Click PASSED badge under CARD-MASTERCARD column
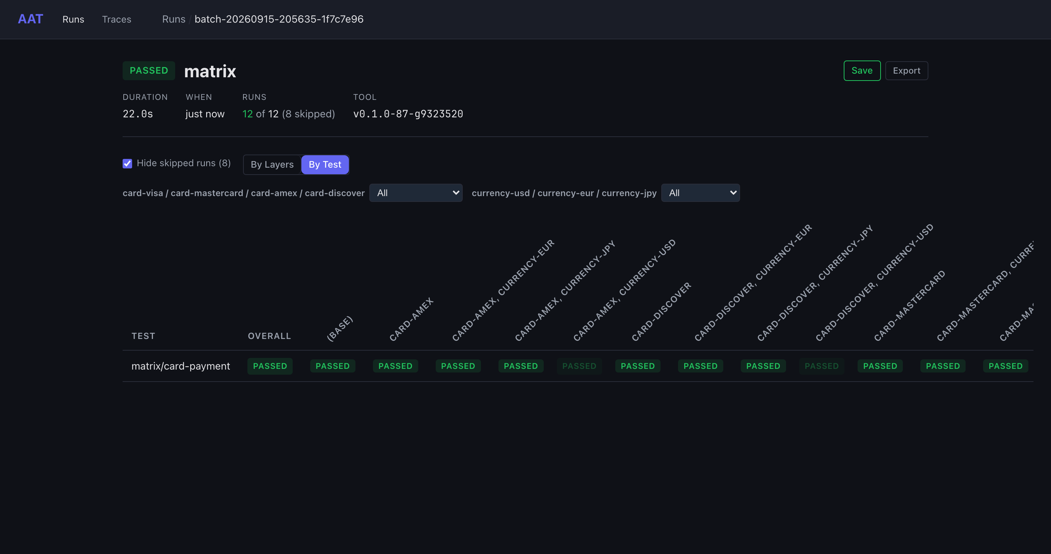 tap(880, 366)
